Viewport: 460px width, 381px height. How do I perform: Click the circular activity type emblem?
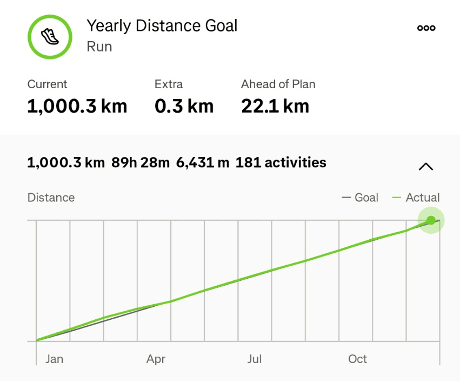point(49,37)
